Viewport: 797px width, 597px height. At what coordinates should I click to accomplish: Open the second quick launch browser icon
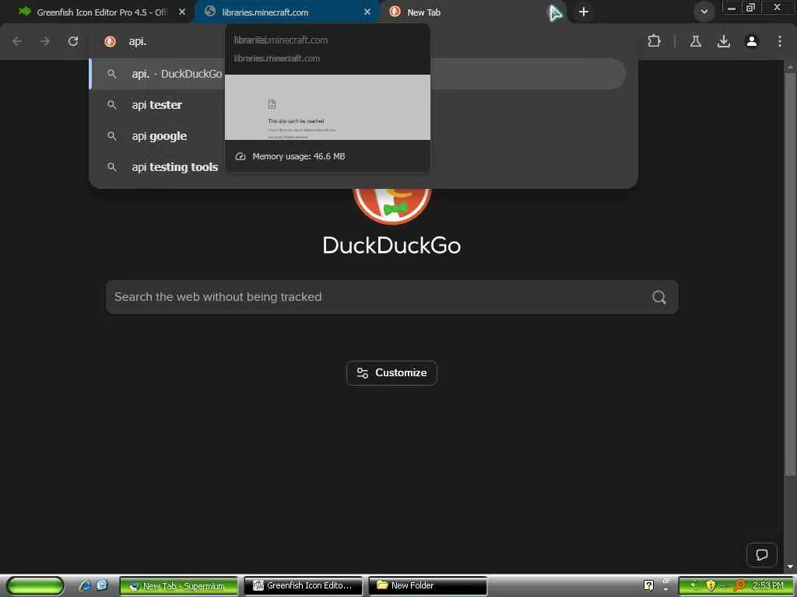(102, 586)
